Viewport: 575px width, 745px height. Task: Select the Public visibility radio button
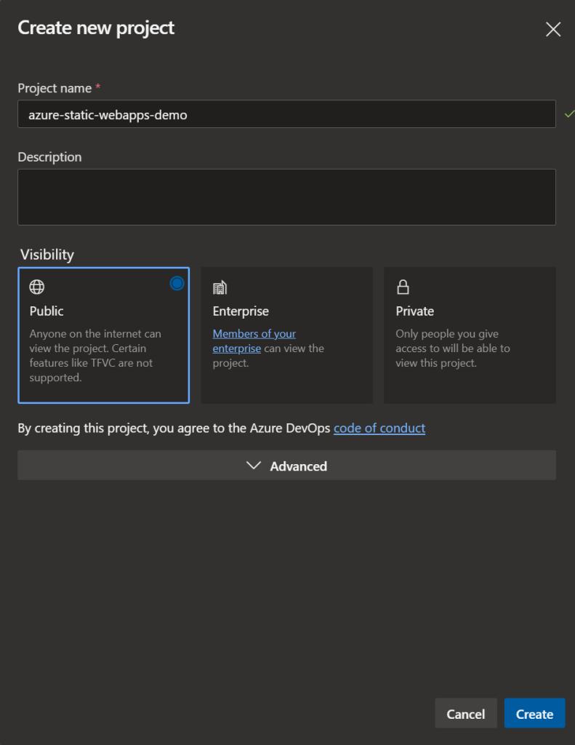coord(177,284)
